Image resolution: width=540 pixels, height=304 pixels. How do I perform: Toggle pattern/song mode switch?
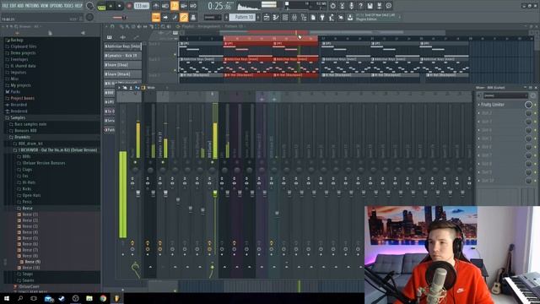(101, 6)
